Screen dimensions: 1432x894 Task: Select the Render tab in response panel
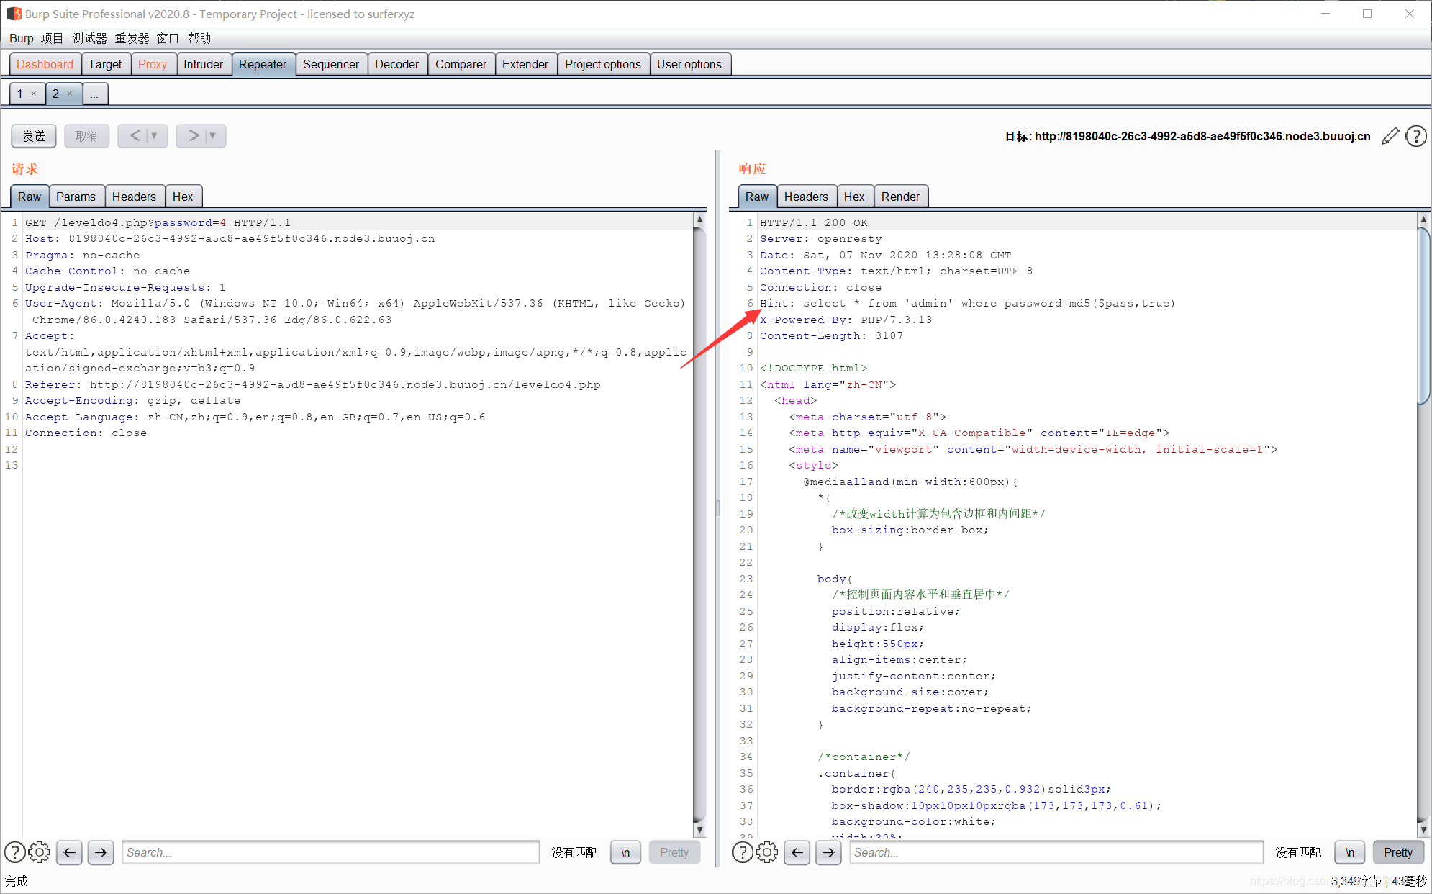(899, 196)
